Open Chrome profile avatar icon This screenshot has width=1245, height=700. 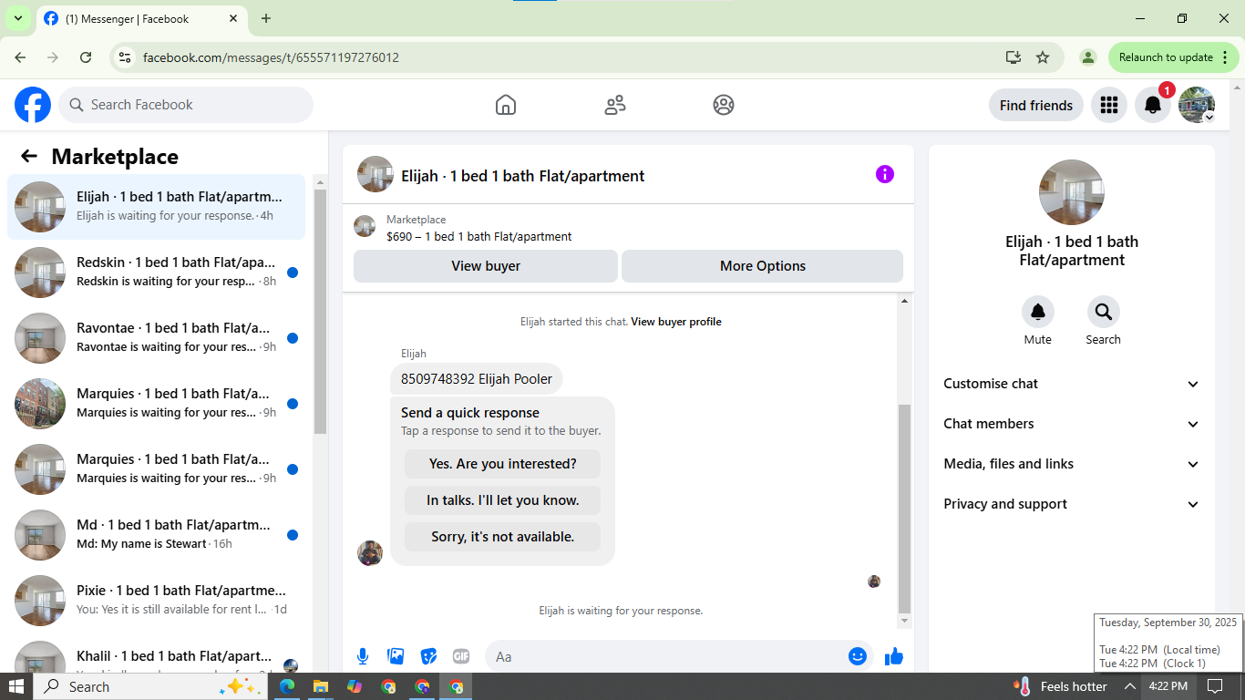pos(1087,57)
